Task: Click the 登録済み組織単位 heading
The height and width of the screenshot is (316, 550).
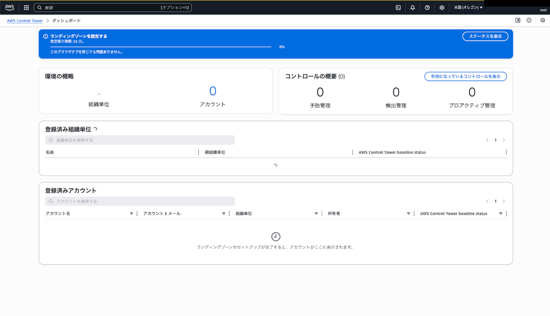Action: point(68,130)
